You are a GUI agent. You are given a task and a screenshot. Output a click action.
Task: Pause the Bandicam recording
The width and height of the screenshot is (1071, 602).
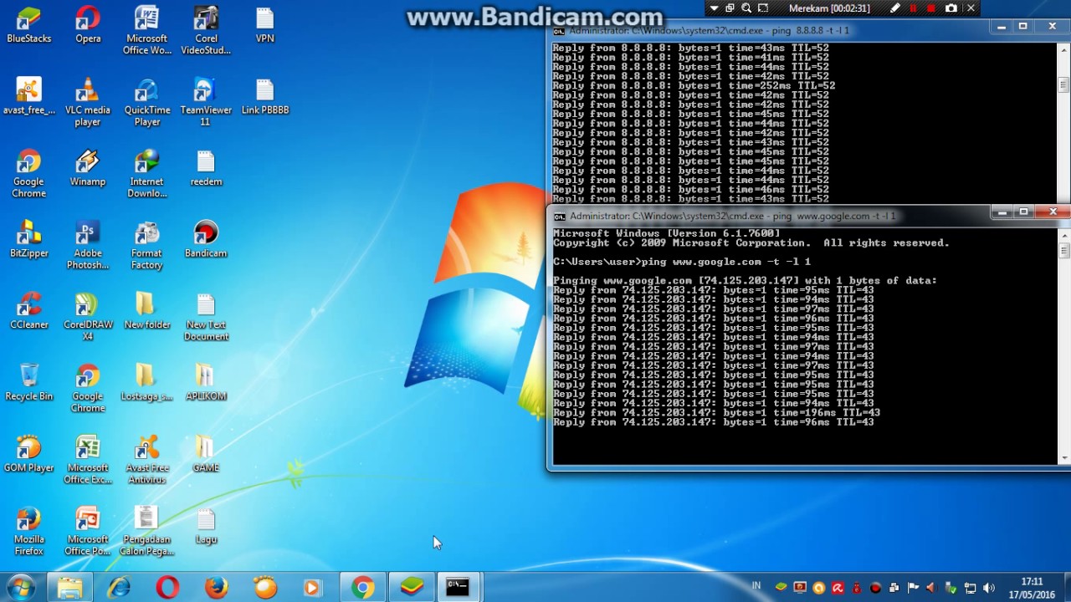[913, 8]
